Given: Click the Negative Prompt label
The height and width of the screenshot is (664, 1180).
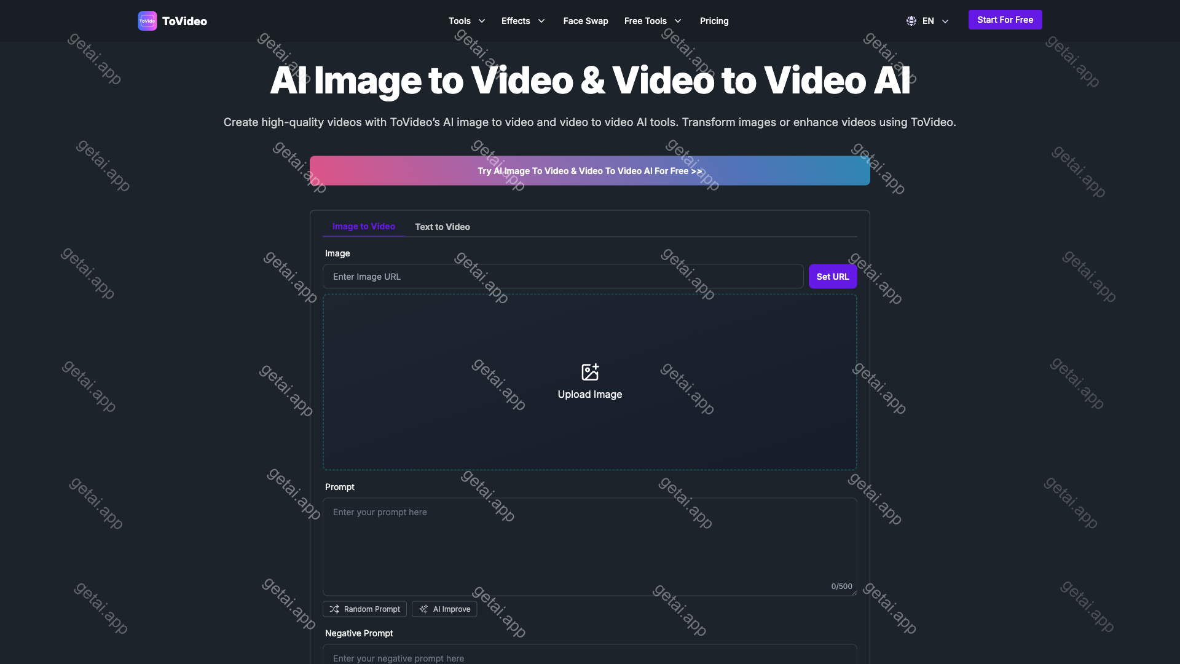Looking at the screenshot, I should pyautogui.click(x=359, y=633).
